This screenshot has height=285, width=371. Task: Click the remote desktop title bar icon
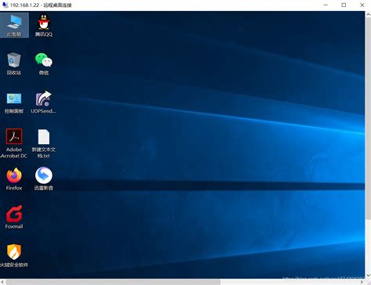coord(5,5)
